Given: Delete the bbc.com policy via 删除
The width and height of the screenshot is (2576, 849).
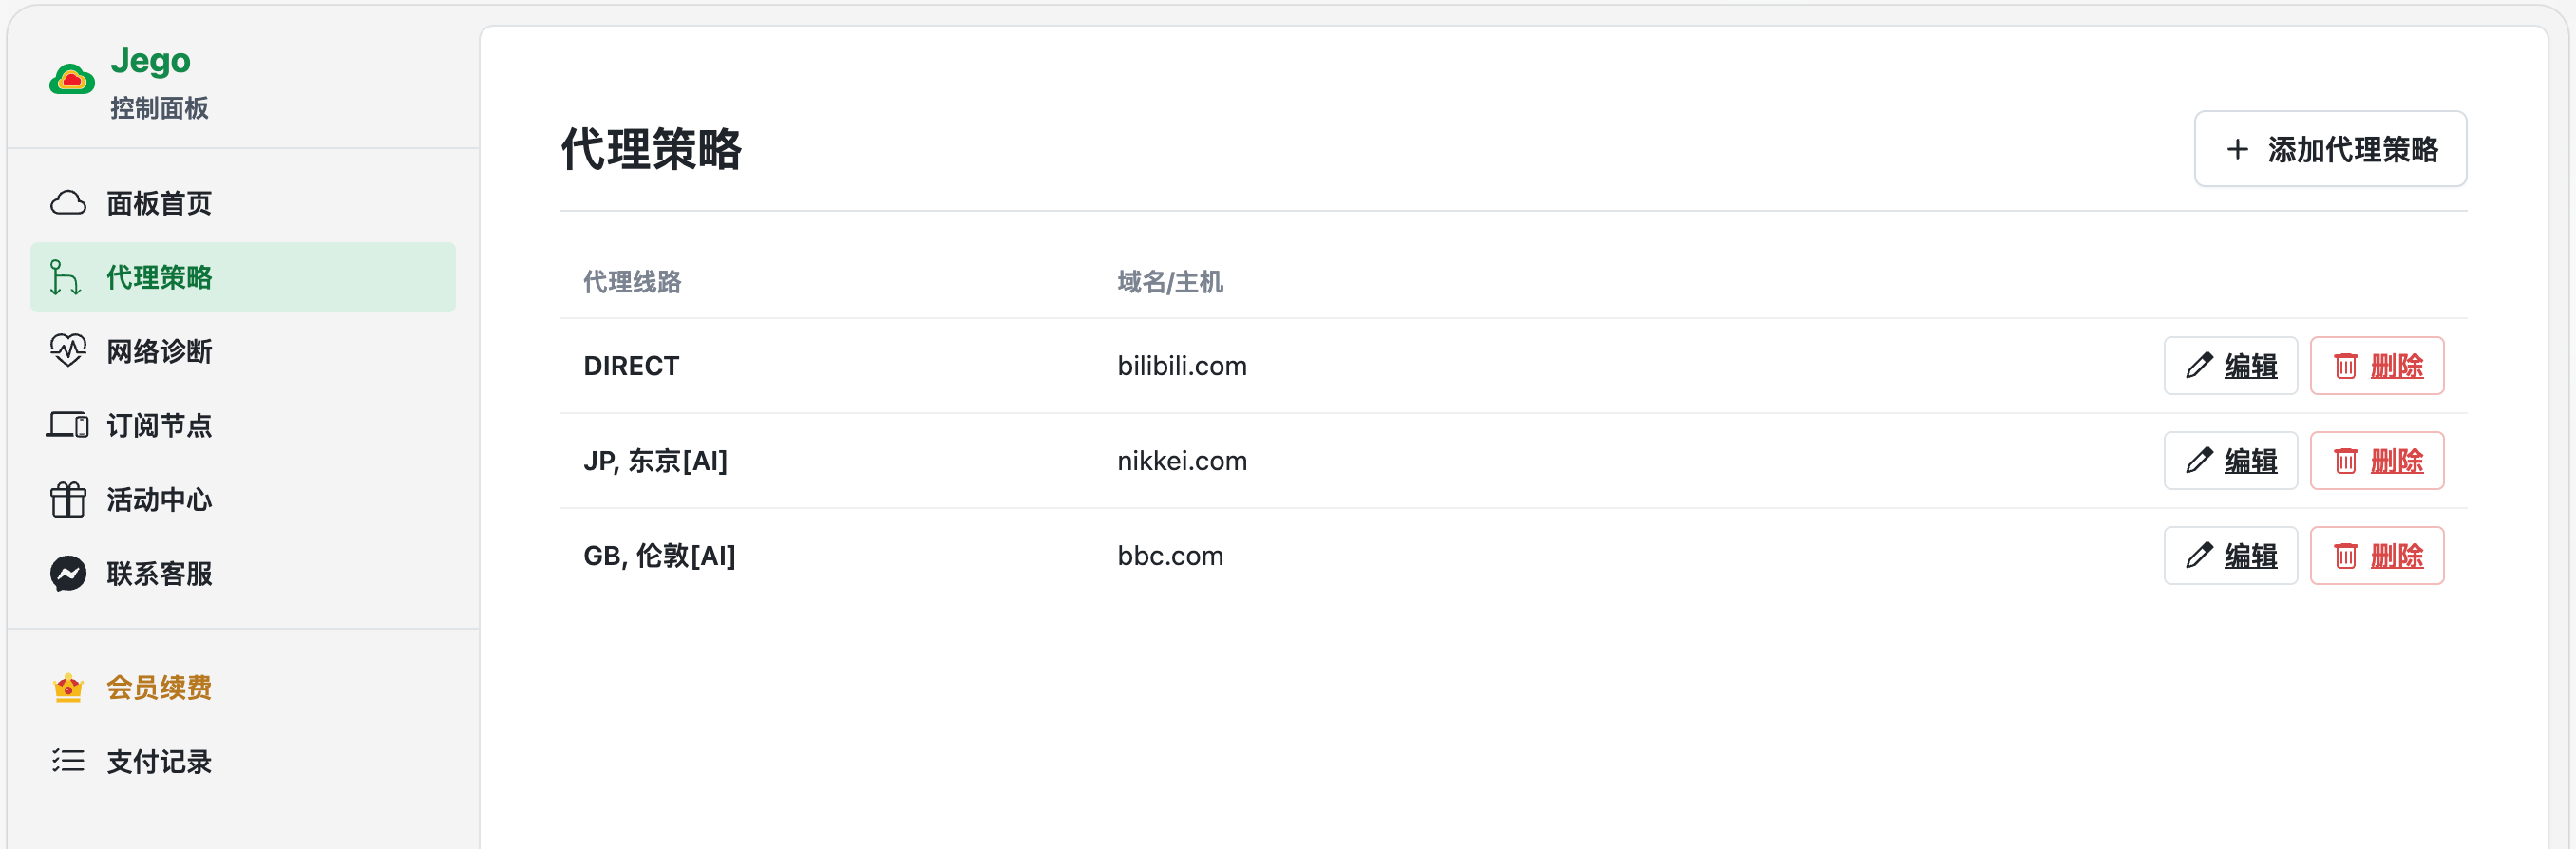Looking at the screenshot, I should 2377,556.
